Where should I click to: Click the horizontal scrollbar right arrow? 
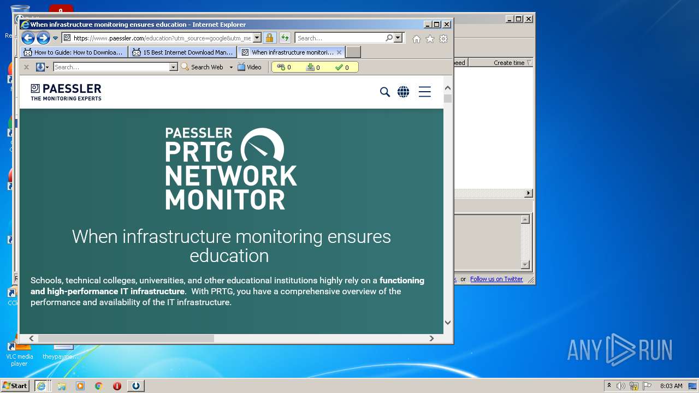point(431,338)
